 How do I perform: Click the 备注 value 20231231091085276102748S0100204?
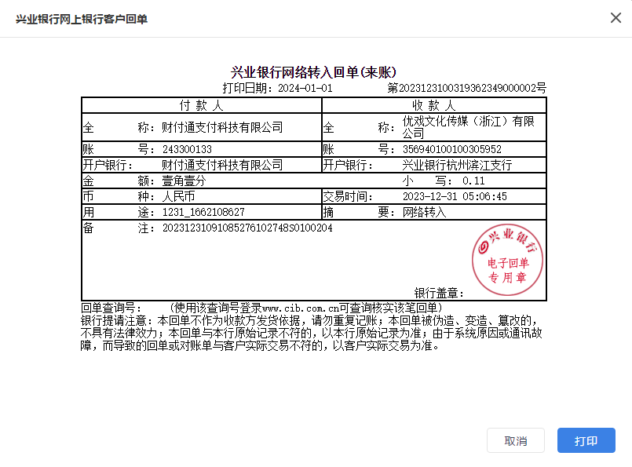click(x=247, y=228)
